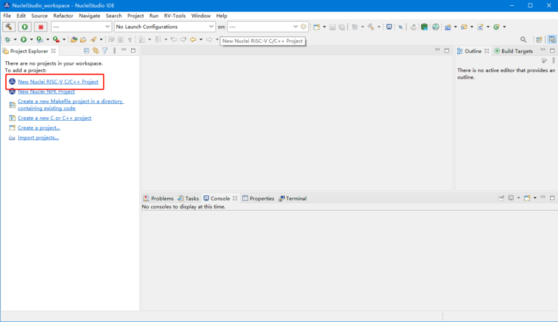Click the New Source Folder toolbar icon
Image resolution: width=558 pixels, height=322 pixels.
click(x=464, y=27)
